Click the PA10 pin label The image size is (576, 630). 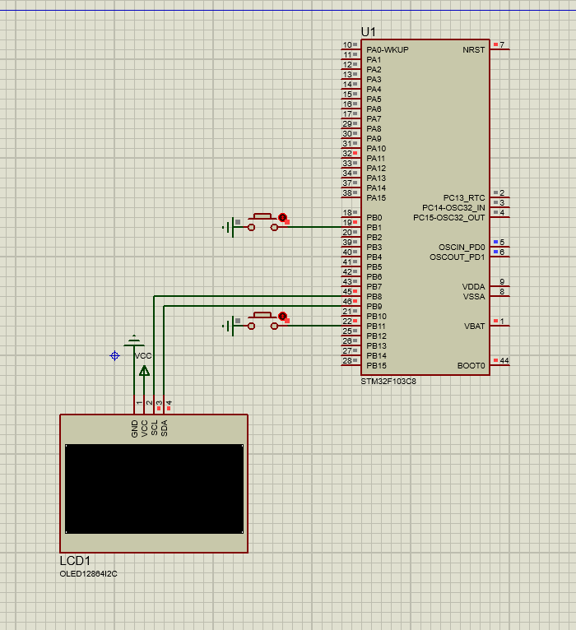376,149
